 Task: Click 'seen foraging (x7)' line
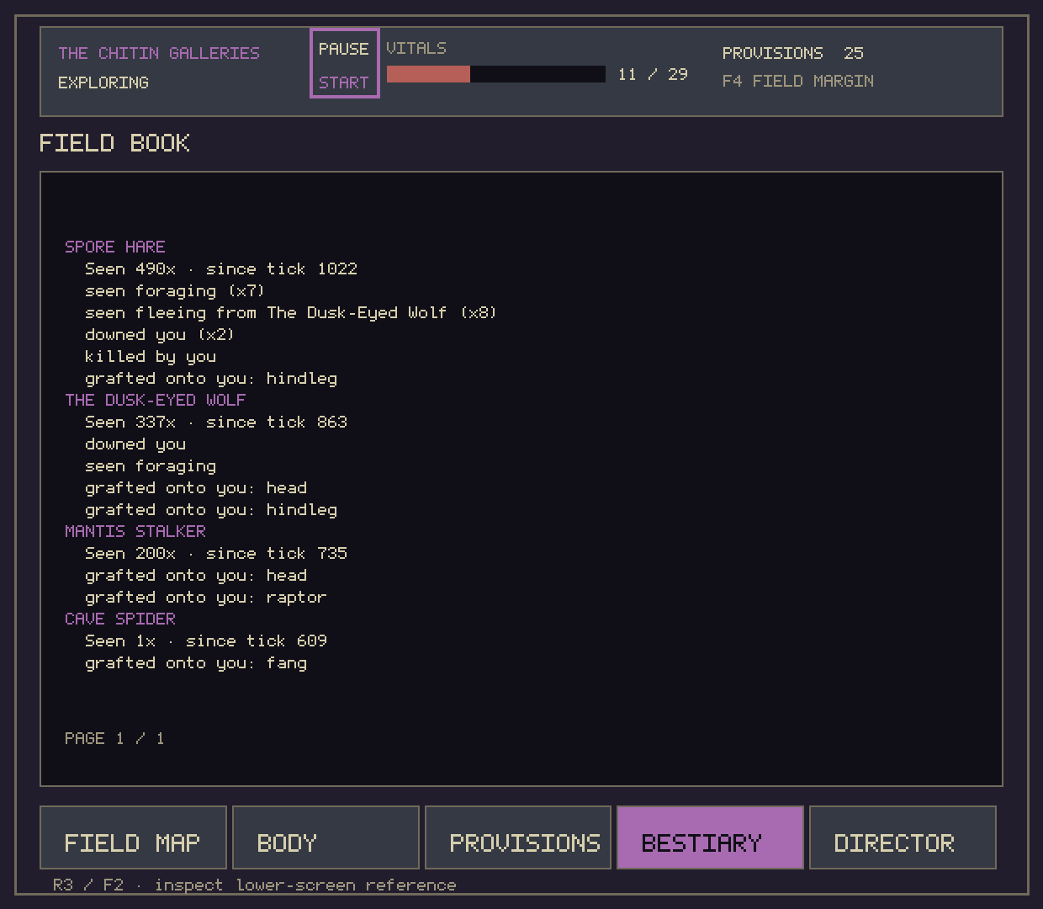(175, 290)
